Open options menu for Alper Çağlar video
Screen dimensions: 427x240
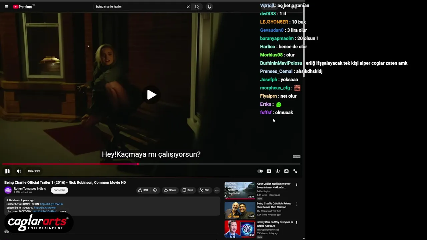pos(297,184)
